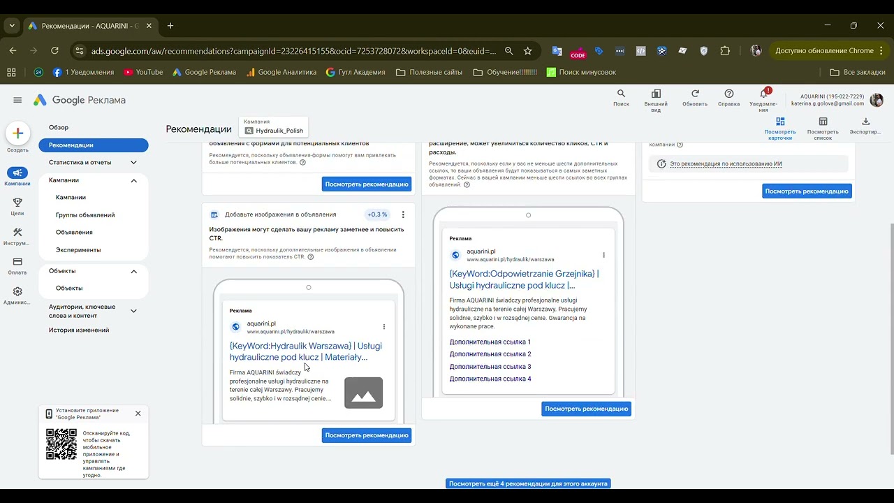Open the Кампании sub-item under Кампании group
894x503 pixels.
click(x=71, y=197)
